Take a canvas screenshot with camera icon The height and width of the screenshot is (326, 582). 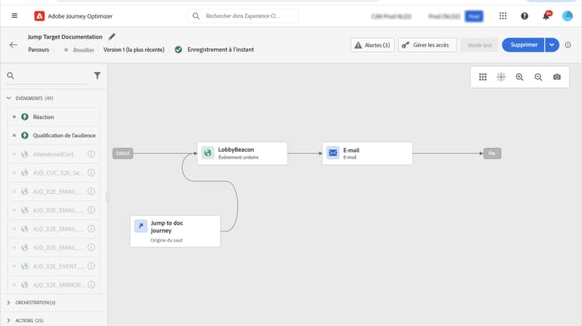click(x=556, y=77)
